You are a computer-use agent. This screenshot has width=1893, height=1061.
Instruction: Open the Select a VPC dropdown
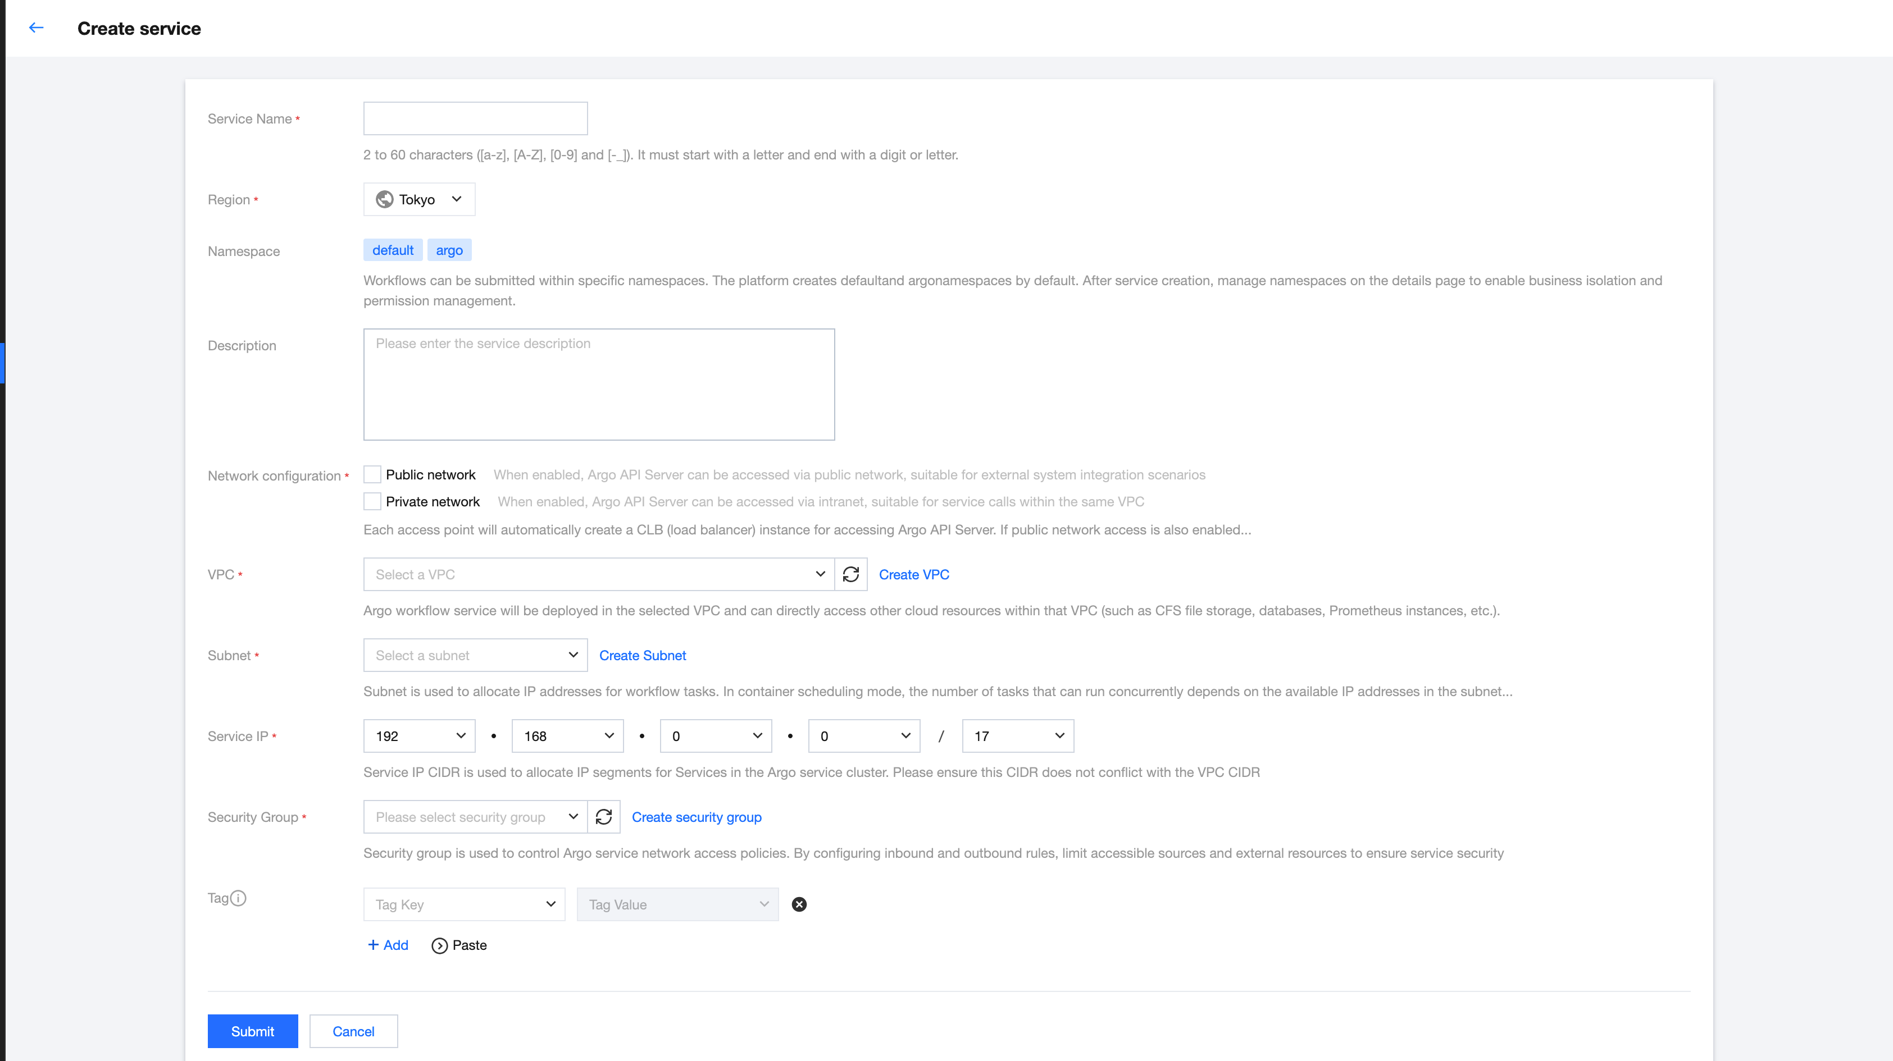tap(598, 574)
